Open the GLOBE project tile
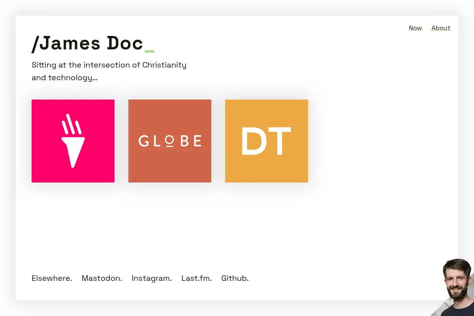Image resolution: width=474 pixels, height=316 pixels. click(170, 141)
